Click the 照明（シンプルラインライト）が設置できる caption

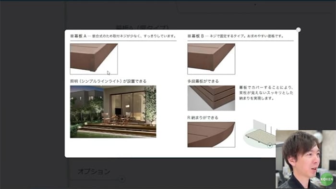click(x=108, y=81)
